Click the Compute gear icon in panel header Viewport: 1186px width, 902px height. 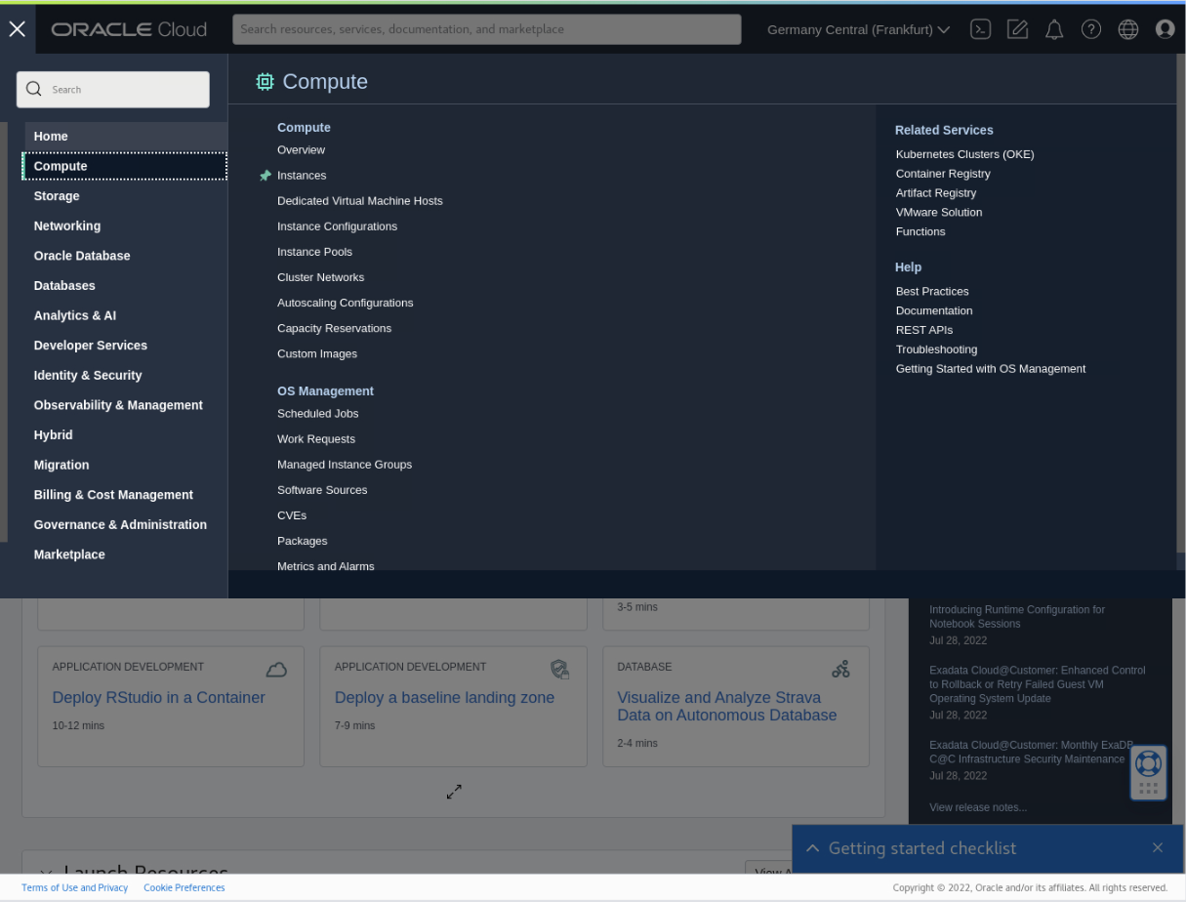(265, 82)
